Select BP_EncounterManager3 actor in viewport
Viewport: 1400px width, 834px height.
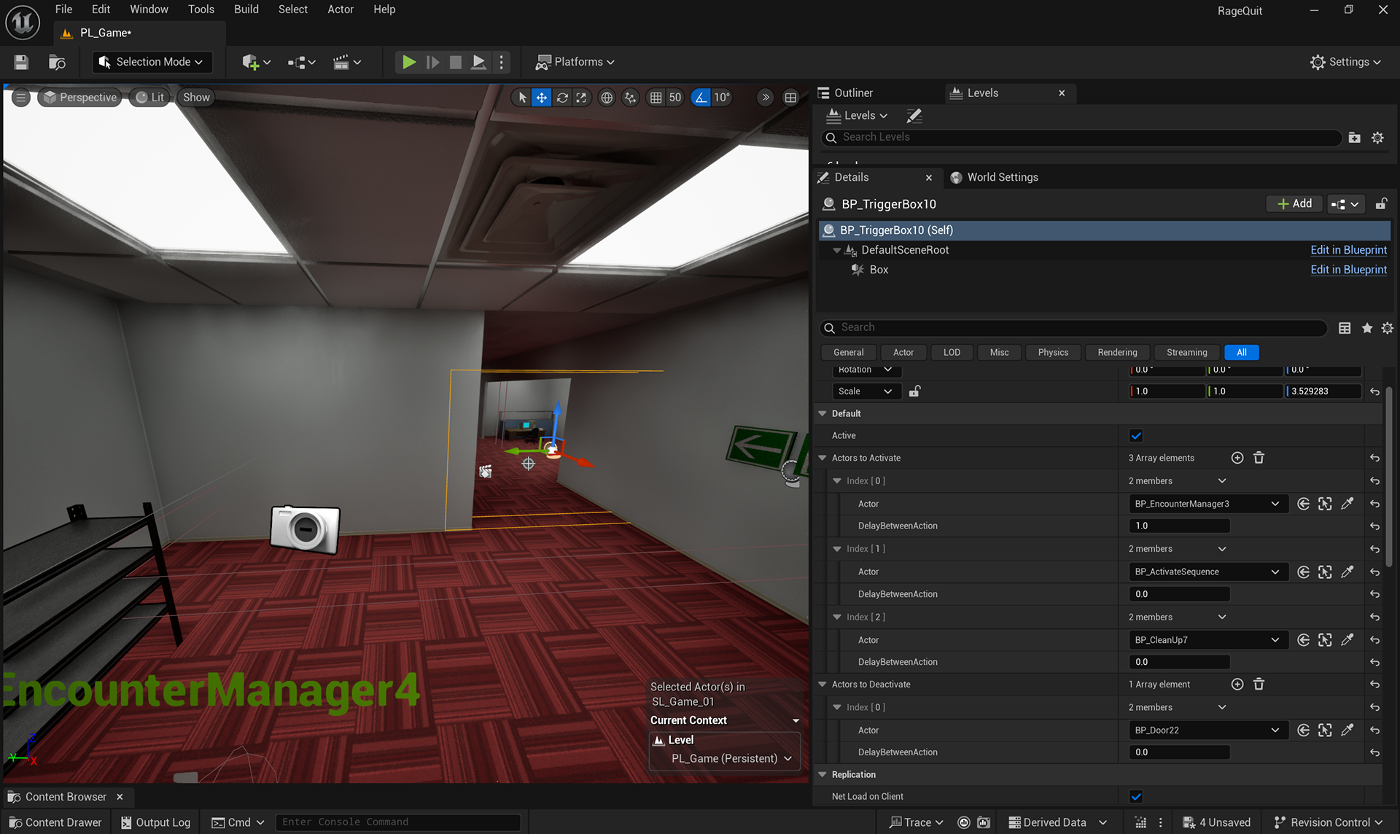(x=1326, y=504)
